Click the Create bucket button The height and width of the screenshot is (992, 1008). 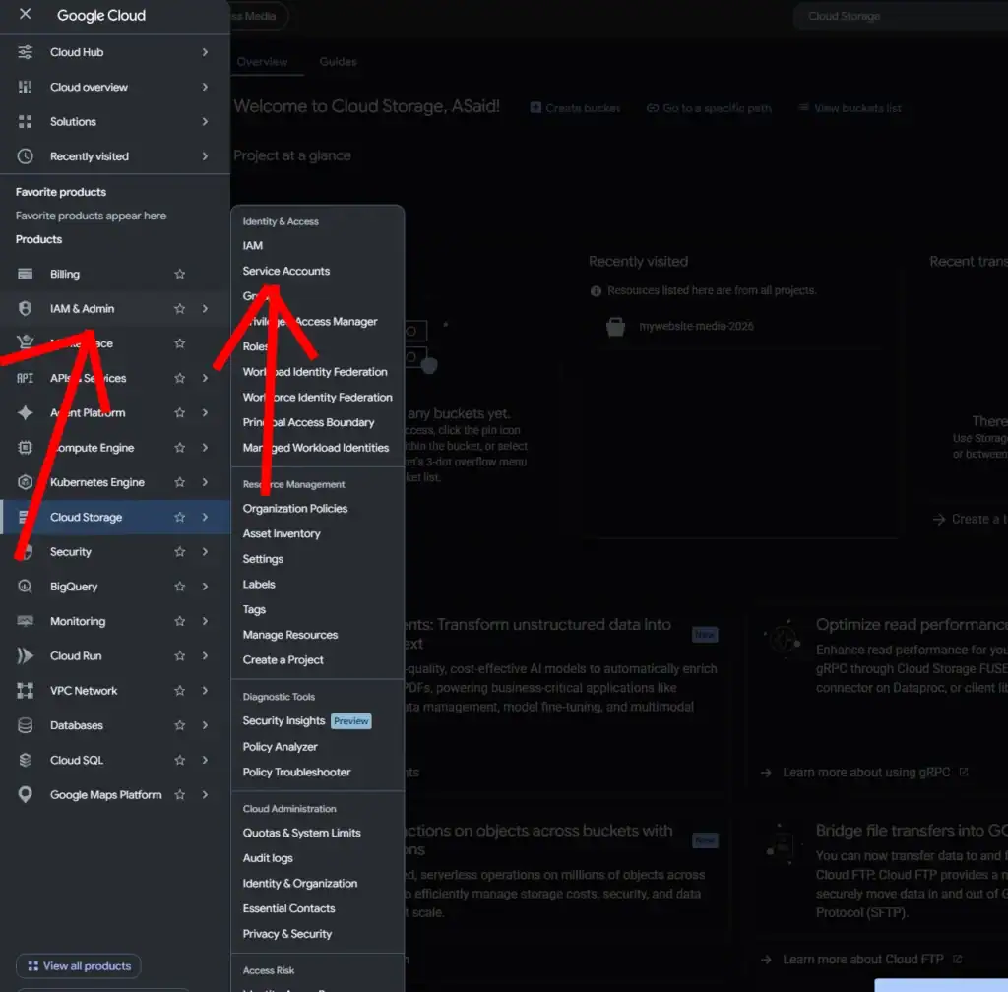click(x=575, y=108)
